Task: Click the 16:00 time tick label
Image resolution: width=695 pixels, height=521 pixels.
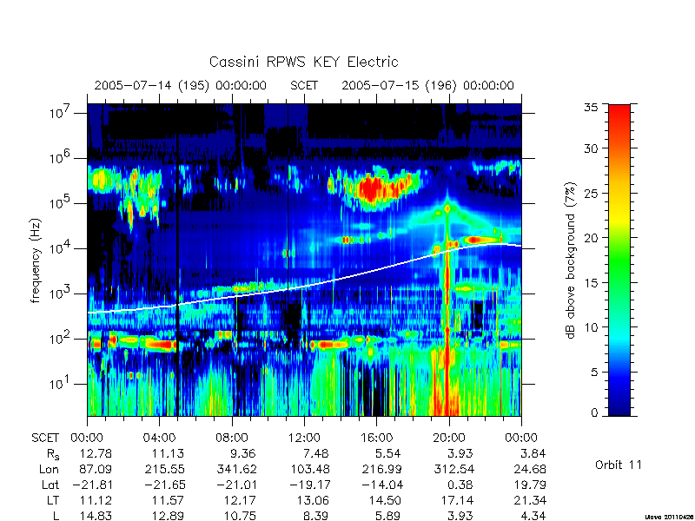Action: (x=376, y=438)
